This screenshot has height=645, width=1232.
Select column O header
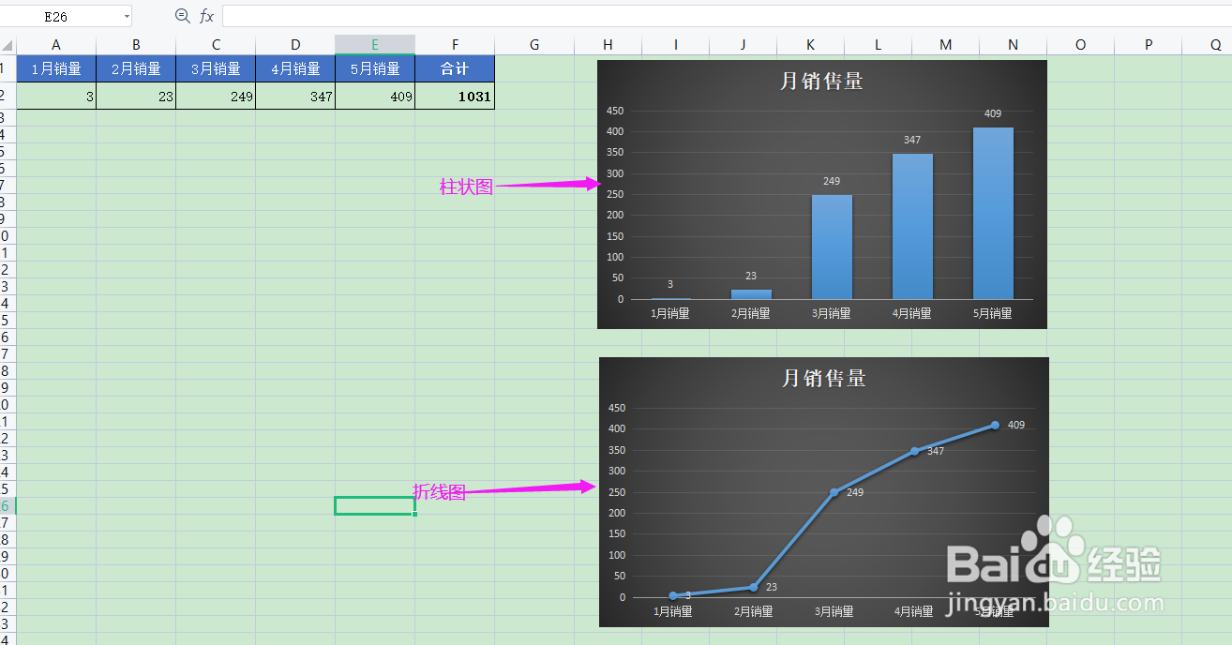click(x=1080, y=45)
